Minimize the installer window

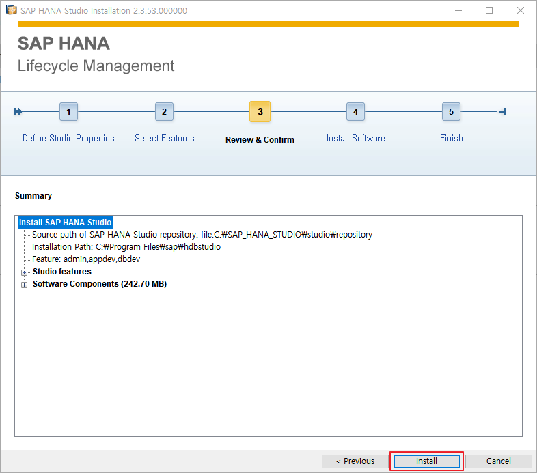(458, 11)
